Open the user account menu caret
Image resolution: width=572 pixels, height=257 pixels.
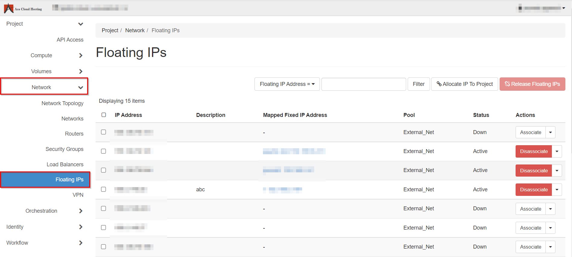point(564,8)
